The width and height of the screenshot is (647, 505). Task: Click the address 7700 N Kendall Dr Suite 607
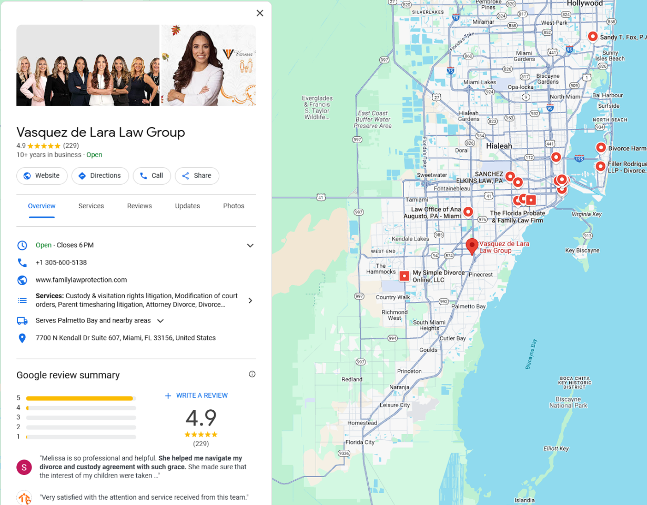[x=126, y=338]
